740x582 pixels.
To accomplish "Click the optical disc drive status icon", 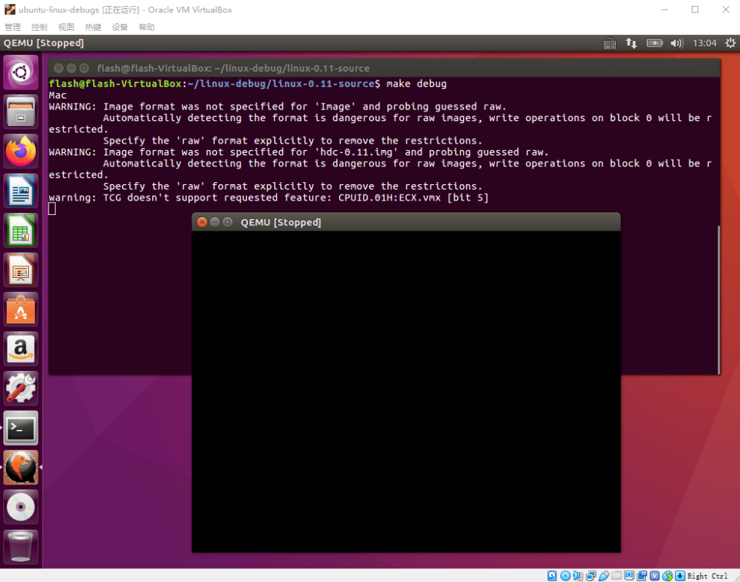I will pyautogui.click(x=565, y=575).
